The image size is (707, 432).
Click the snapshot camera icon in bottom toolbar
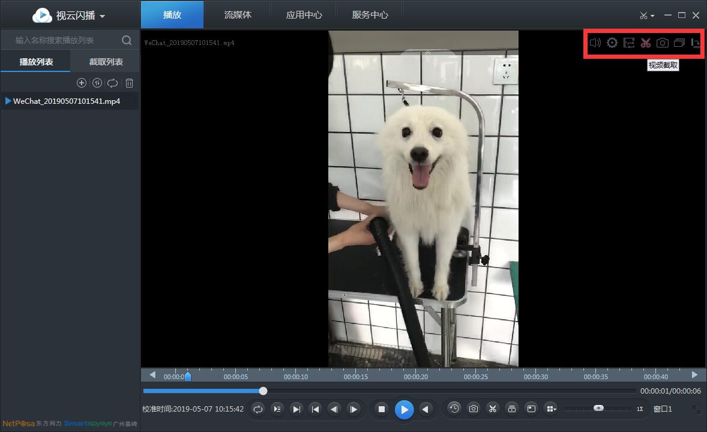pos(474,409)
